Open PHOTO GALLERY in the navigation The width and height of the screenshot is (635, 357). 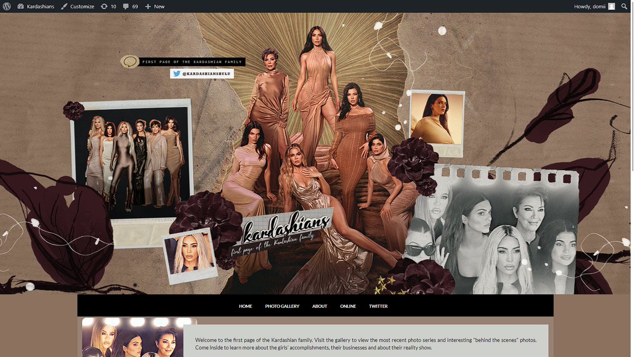coord(282,306)
